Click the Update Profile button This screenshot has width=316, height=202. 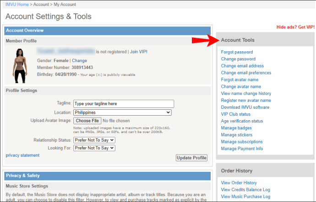(191, 158)
